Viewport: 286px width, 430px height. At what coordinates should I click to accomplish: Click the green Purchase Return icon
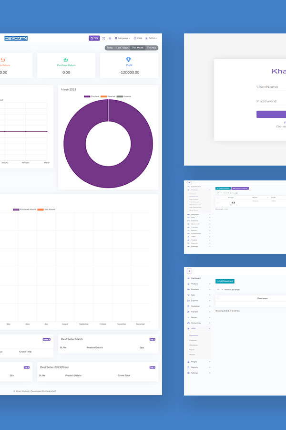click(66, 60)
